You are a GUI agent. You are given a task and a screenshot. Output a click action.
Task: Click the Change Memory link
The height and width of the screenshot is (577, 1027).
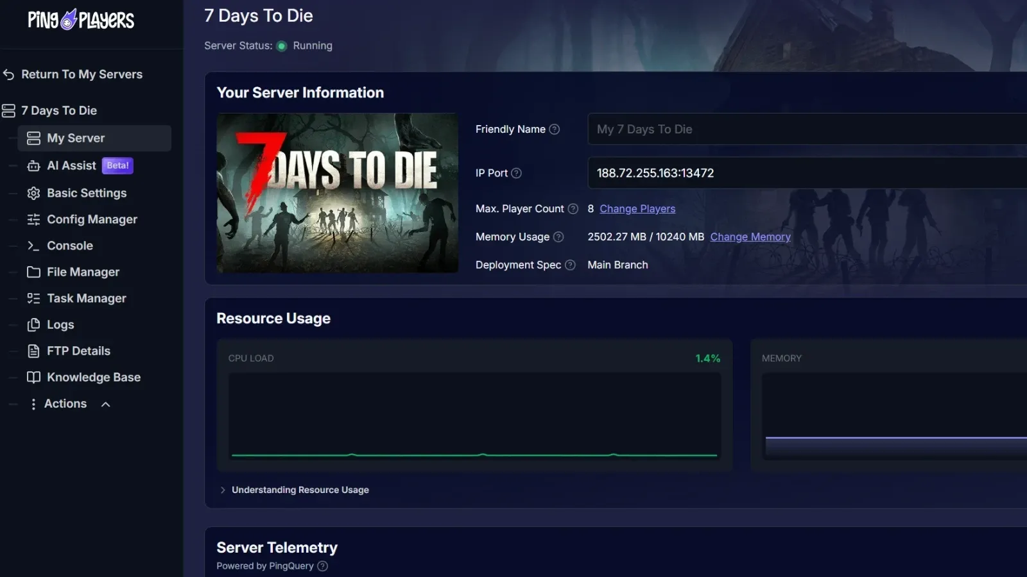pos(750,237)
